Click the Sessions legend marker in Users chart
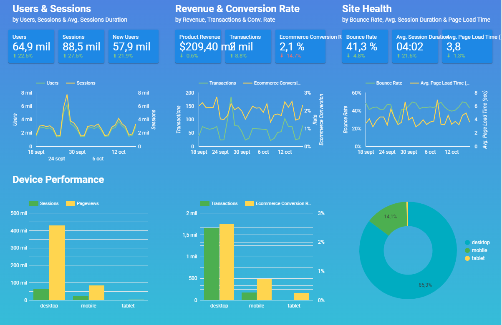 pyautogui.click(x=70, y=83)
